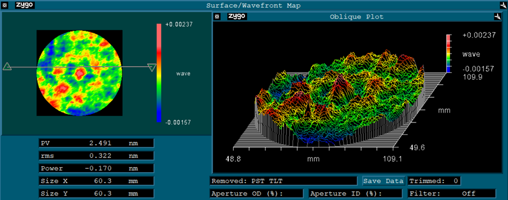This screenshot has height=200, width=508.
Task: Click the Oblique Plot window menu icon
Action: 217,16
